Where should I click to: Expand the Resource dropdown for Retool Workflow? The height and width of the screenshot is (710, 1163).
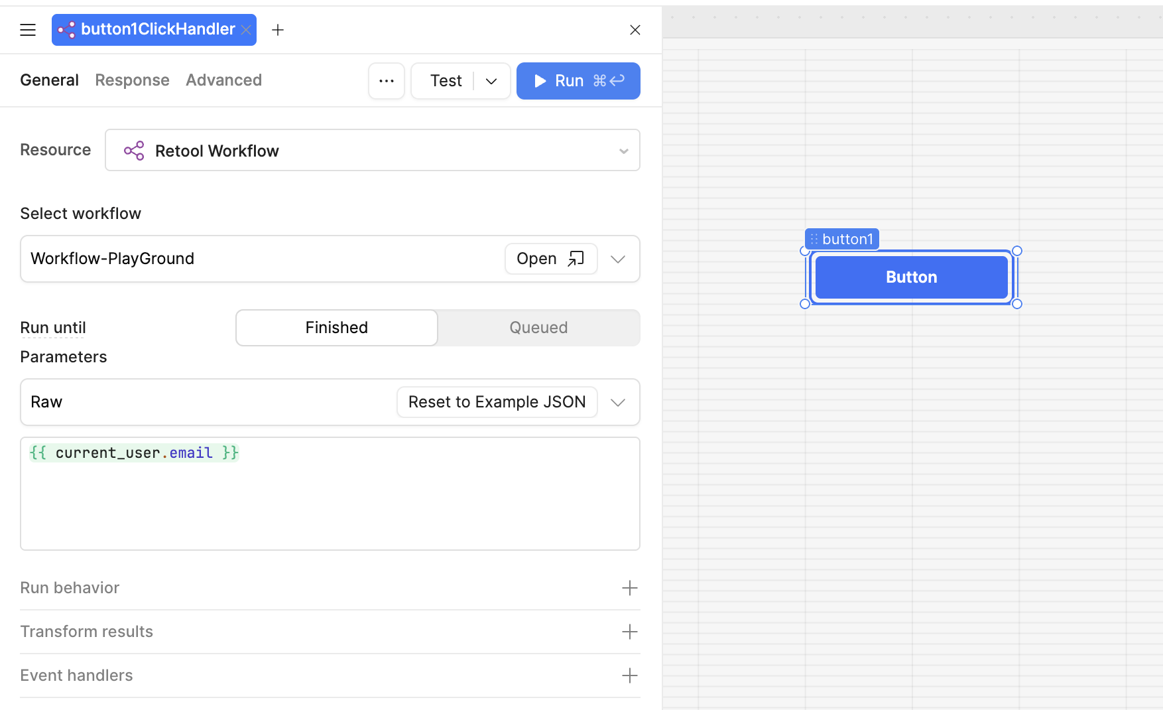(623, 151)
